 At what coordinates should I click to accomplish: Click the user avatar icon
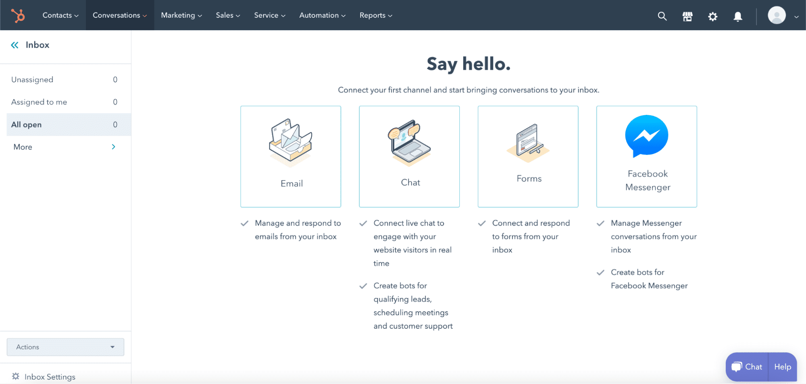point(777,15)
